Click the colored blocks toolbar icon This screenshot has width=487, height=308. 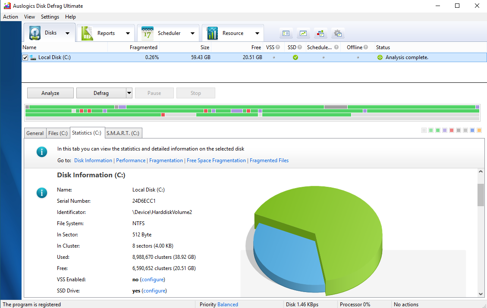pyautogui.click(x=320, y=33)
